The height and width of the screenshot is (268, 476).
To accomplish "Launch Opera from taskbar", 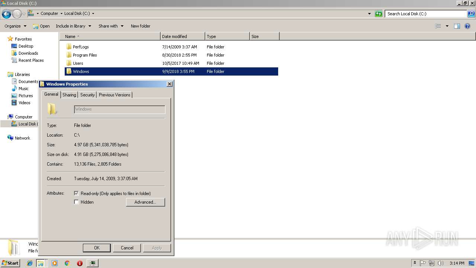I will 80,263.
